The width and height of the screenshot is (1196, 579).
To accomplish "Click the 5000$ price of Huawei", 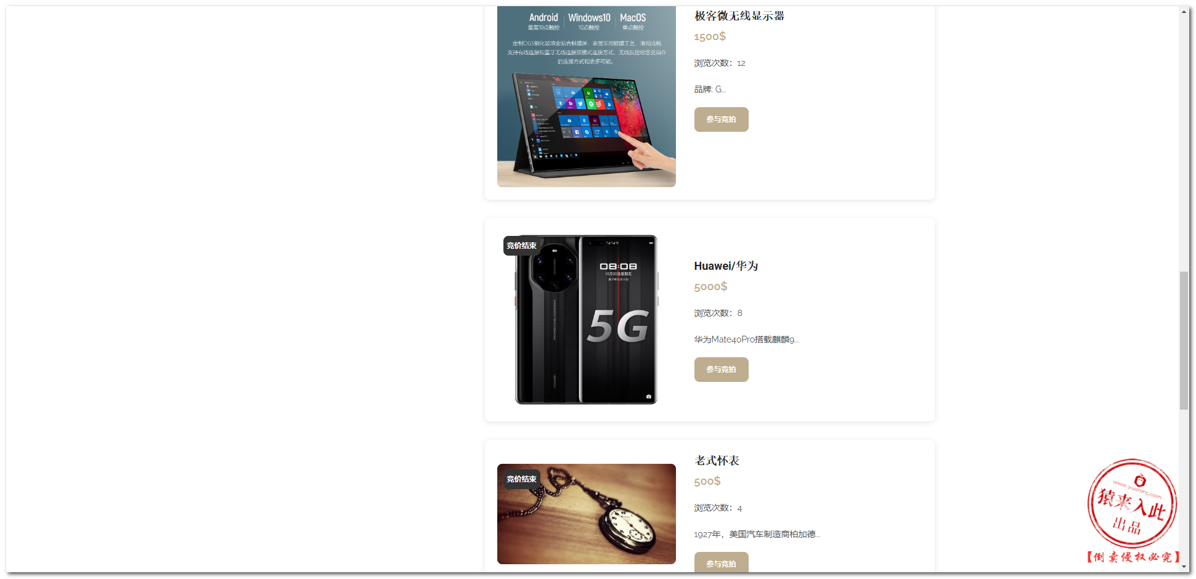I will [x=710, y=286].
